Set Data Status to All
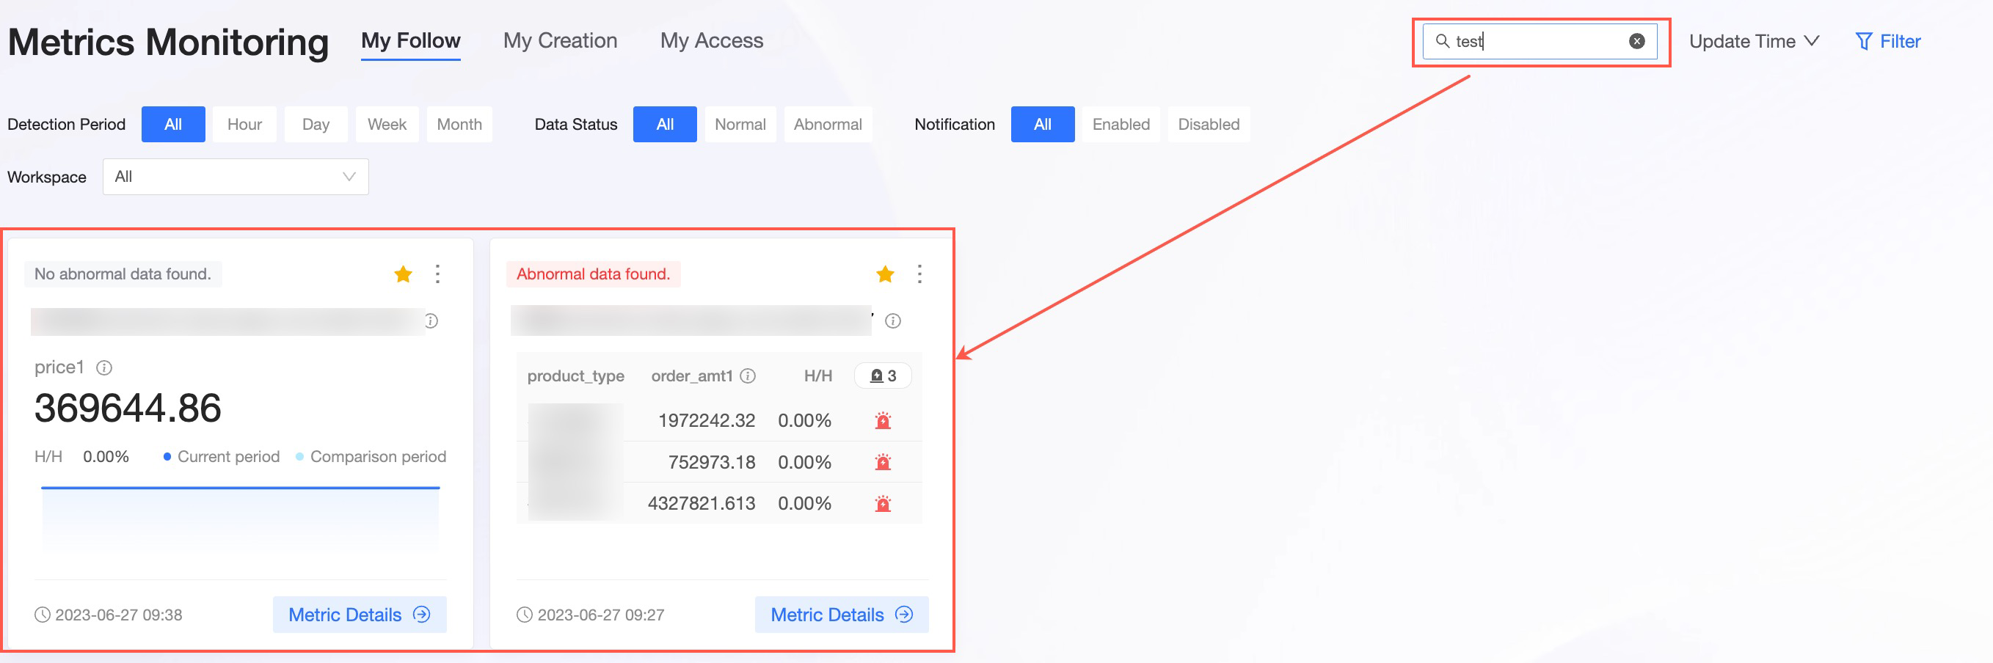Screen dimensions: 1993x663 [666, 125]
